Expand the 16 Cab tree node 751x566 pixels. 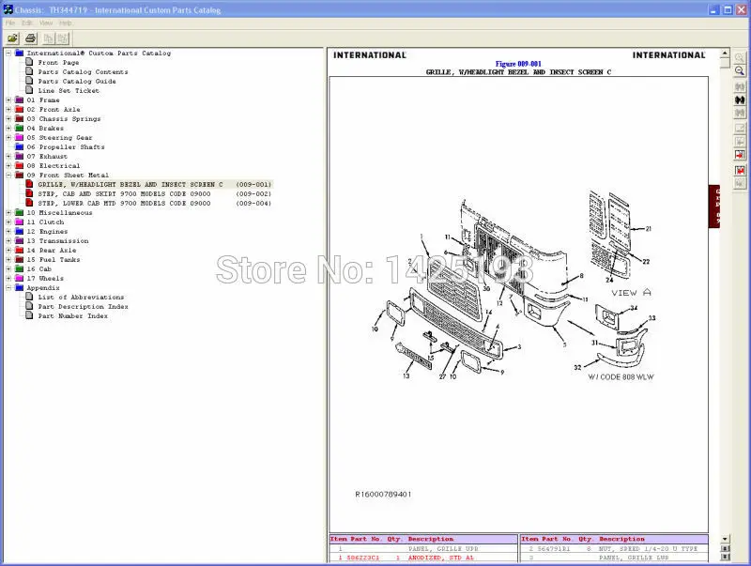(7, 268)
